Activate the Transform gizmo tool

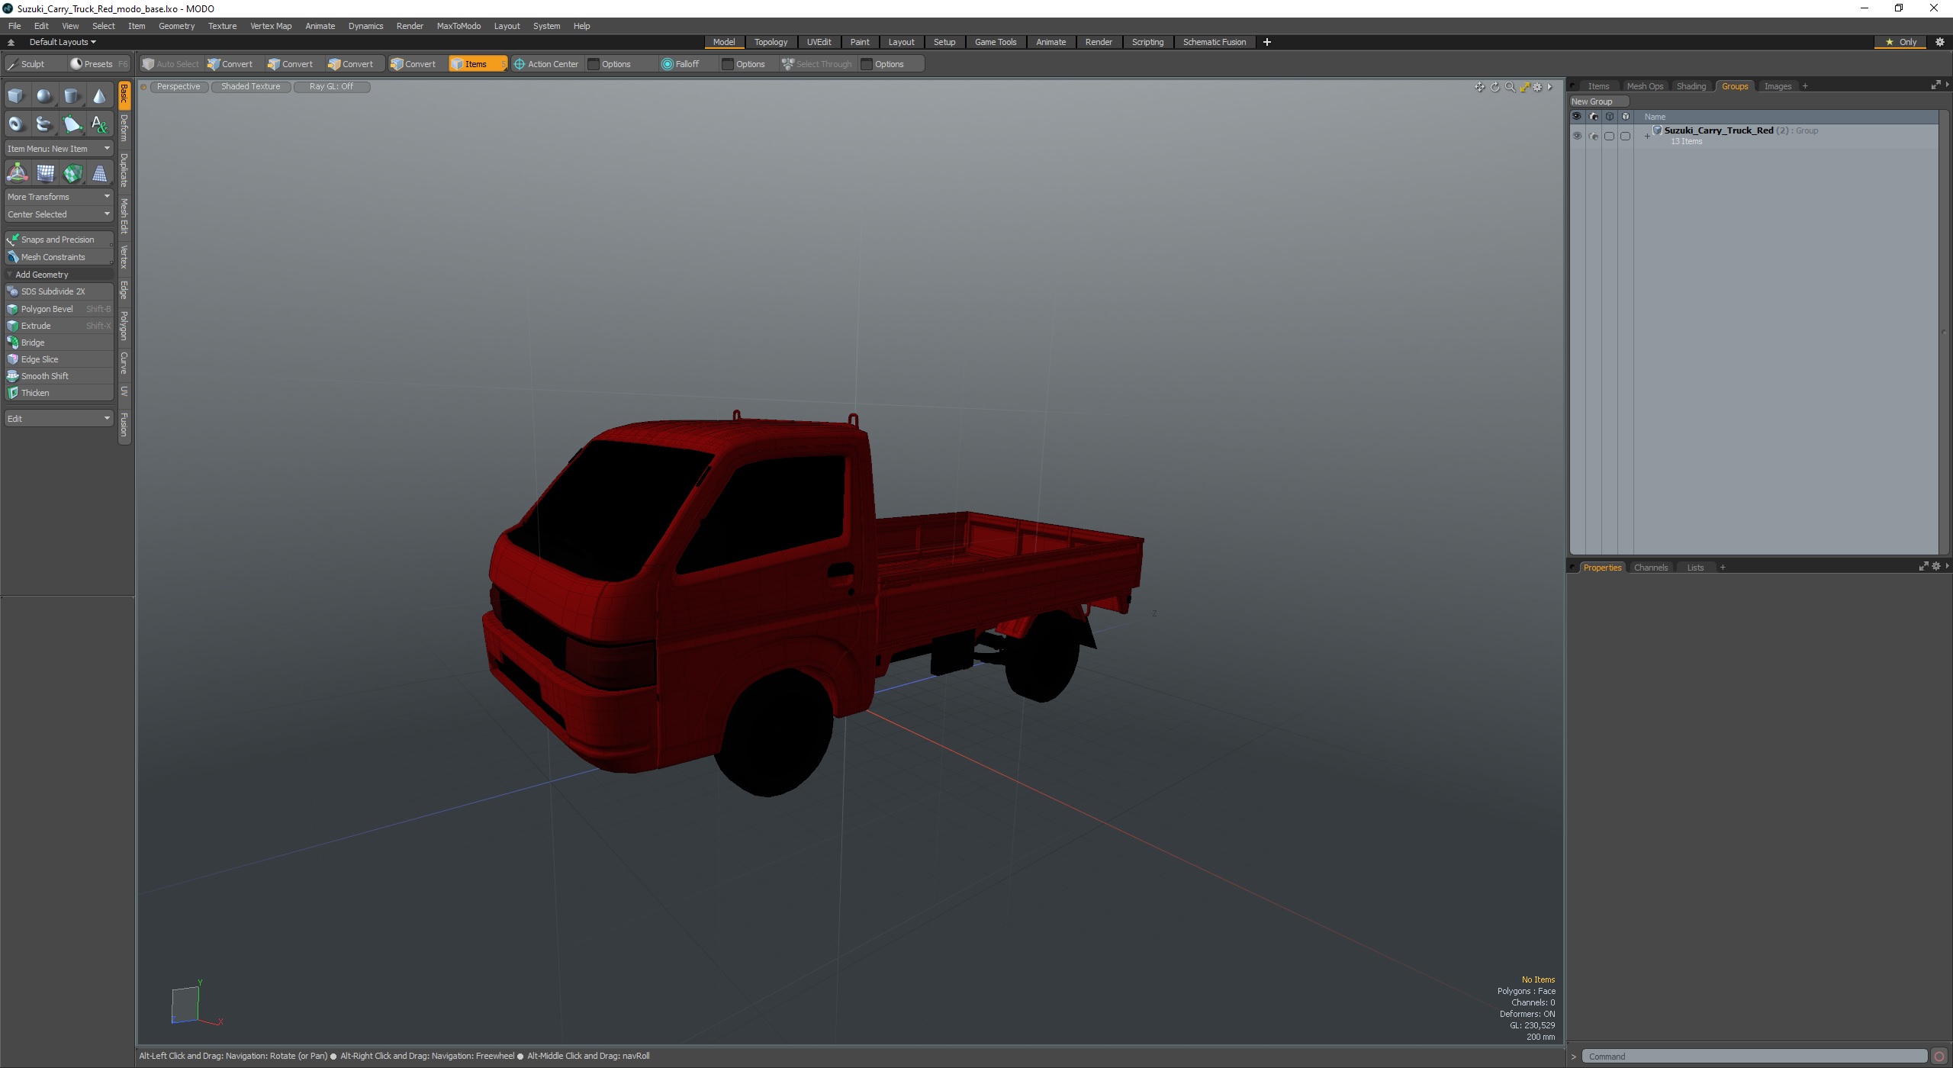(17, 173)
